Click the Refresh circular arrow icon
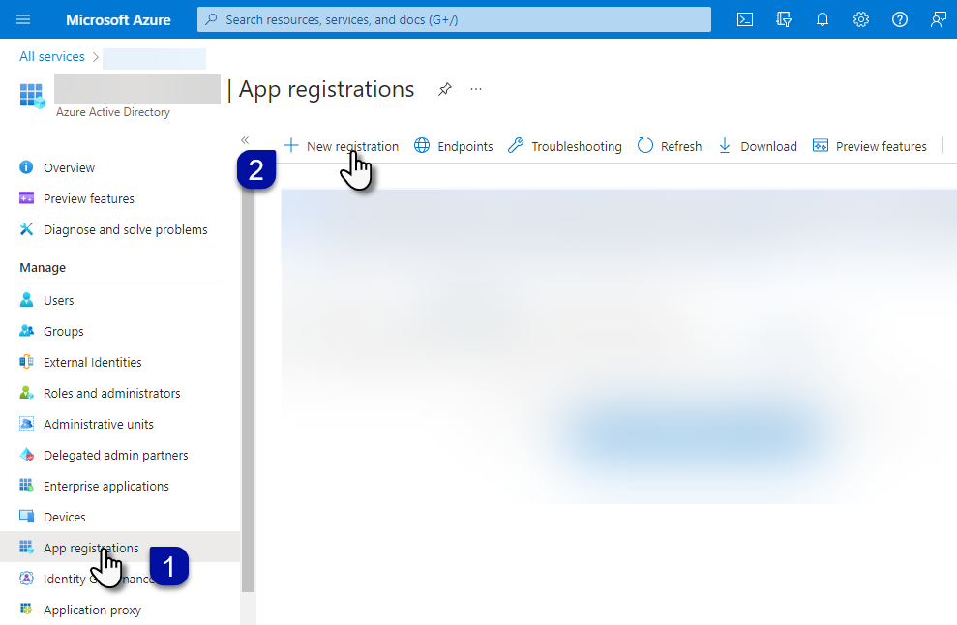Screen dimensions: 957x625 (645, 146)
